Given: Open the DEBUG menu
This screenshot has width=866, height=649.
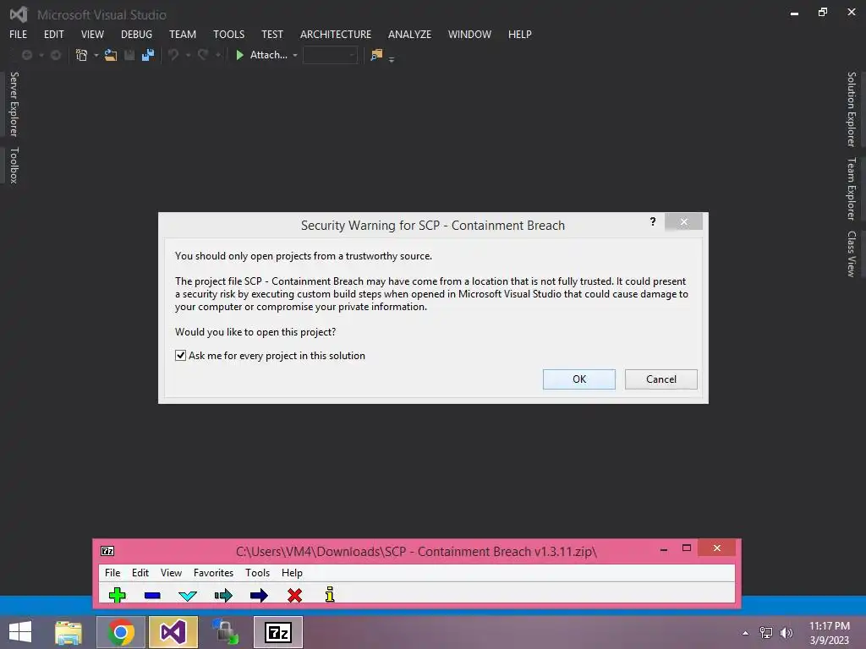Looking at the screenshot, I should coord(136,34).
